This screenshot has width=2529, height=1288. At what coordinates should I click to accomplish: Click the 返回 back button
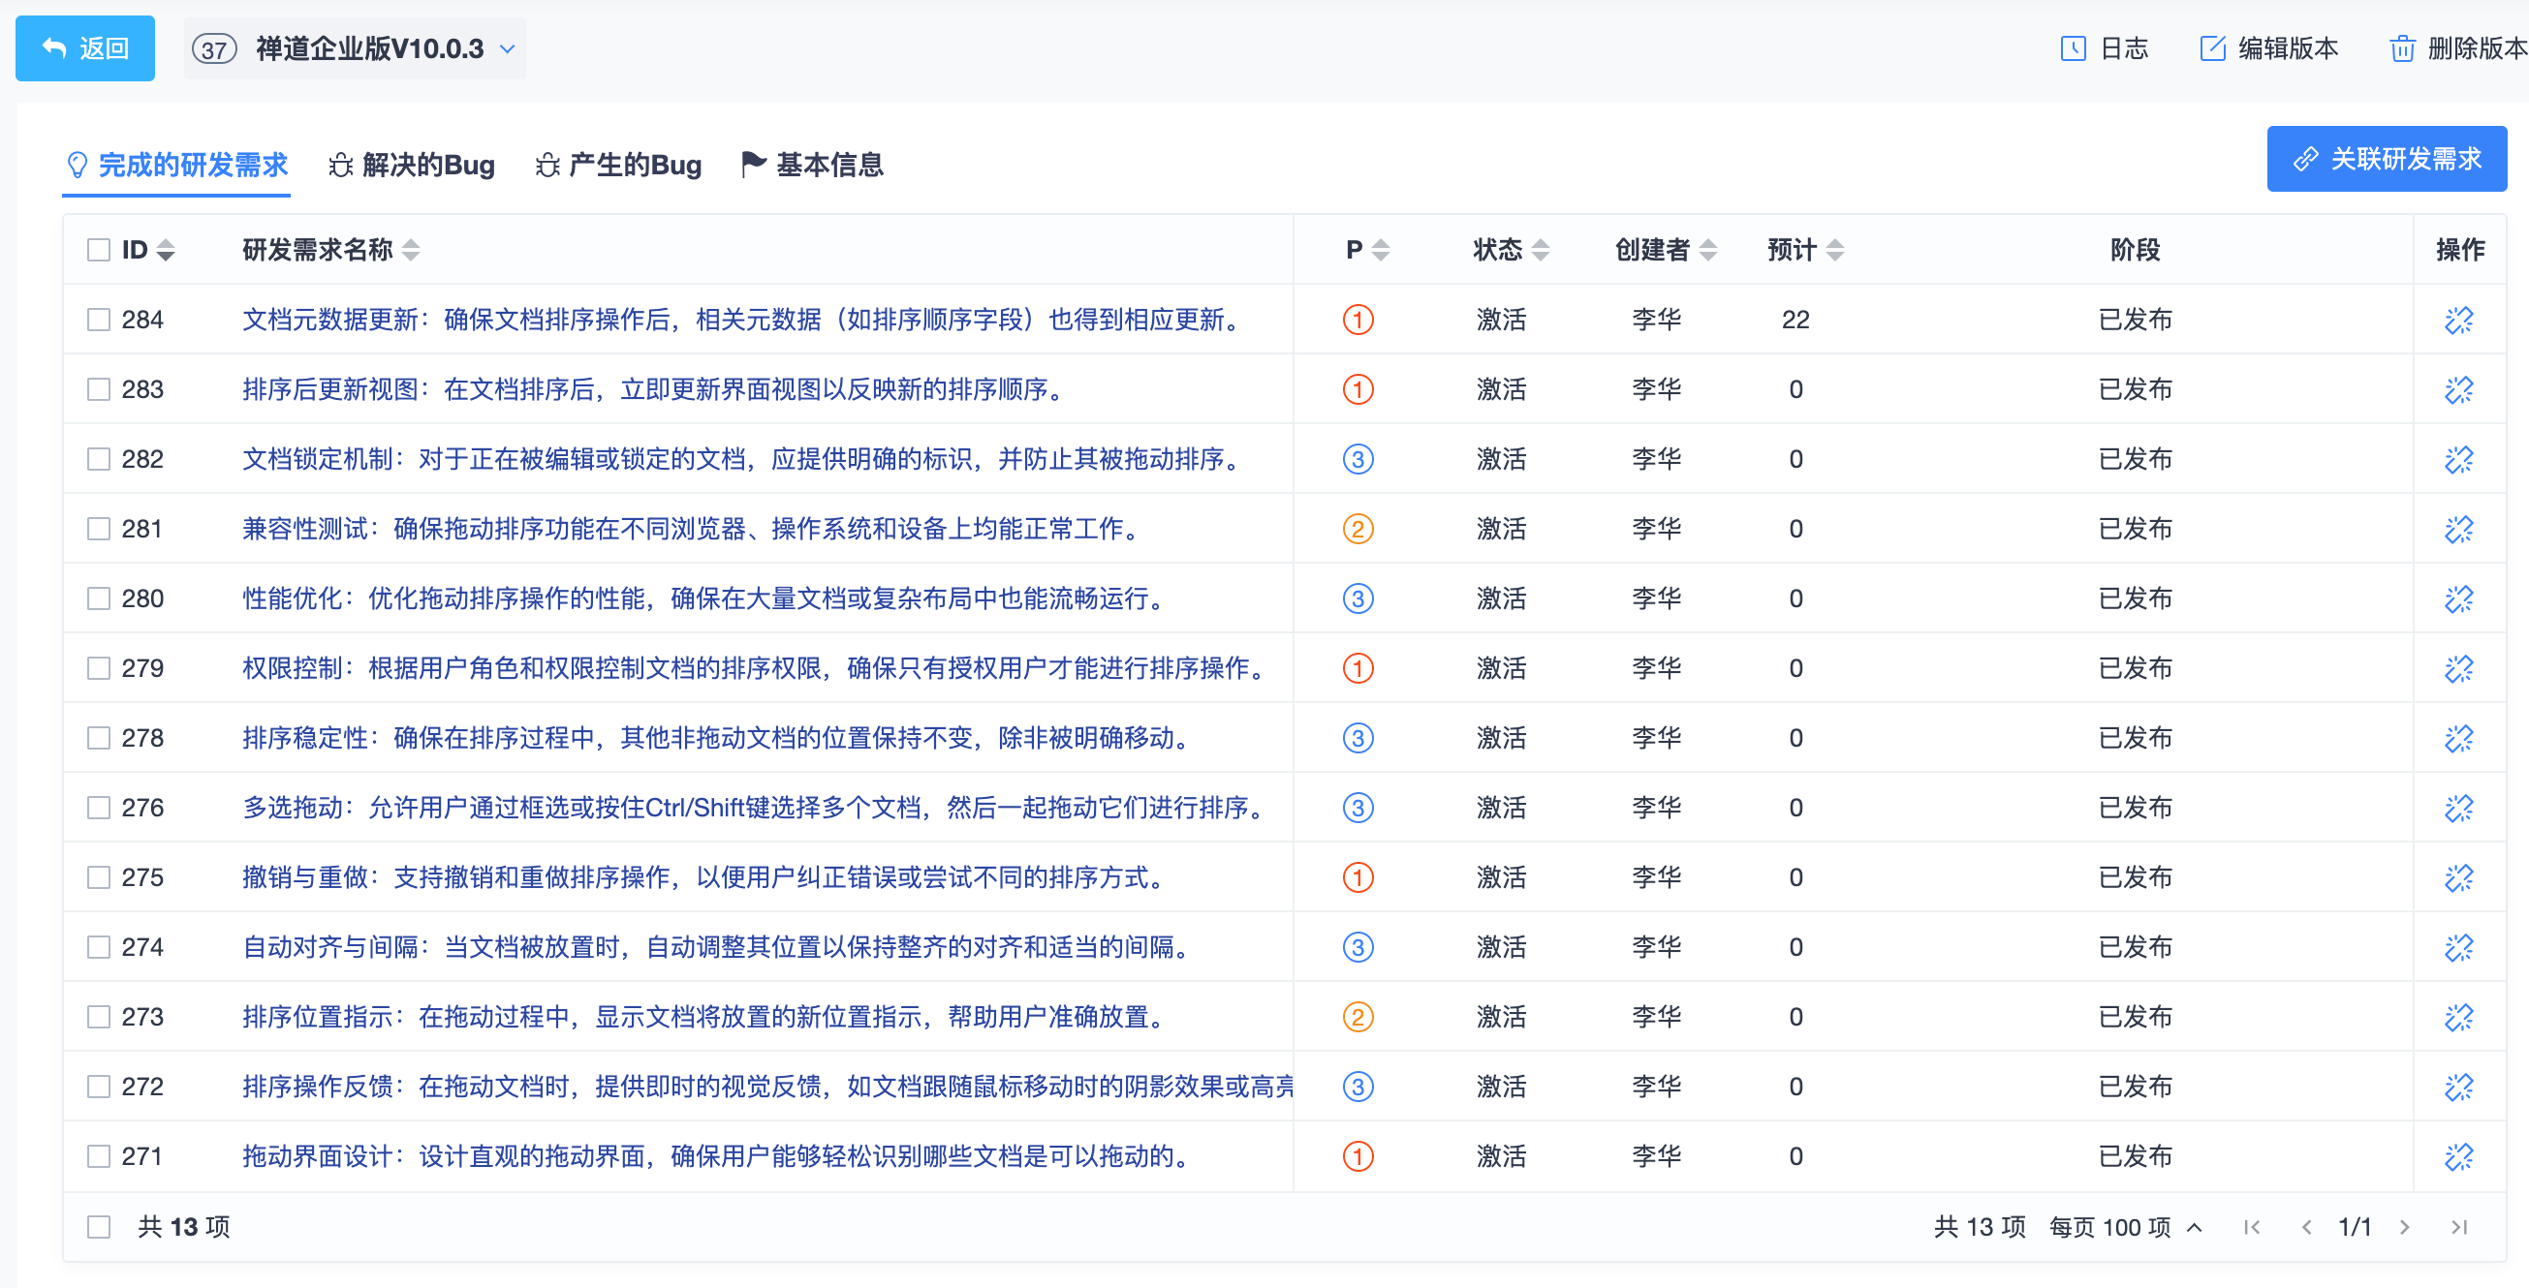tap(85, 48)
